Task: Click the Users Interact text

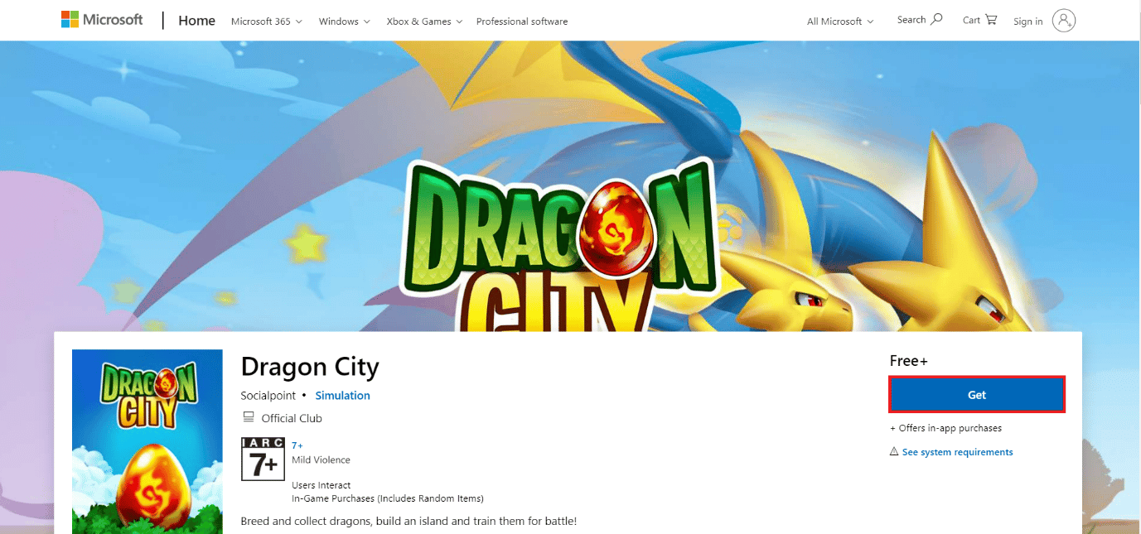Action: click(x=321, y=485)
